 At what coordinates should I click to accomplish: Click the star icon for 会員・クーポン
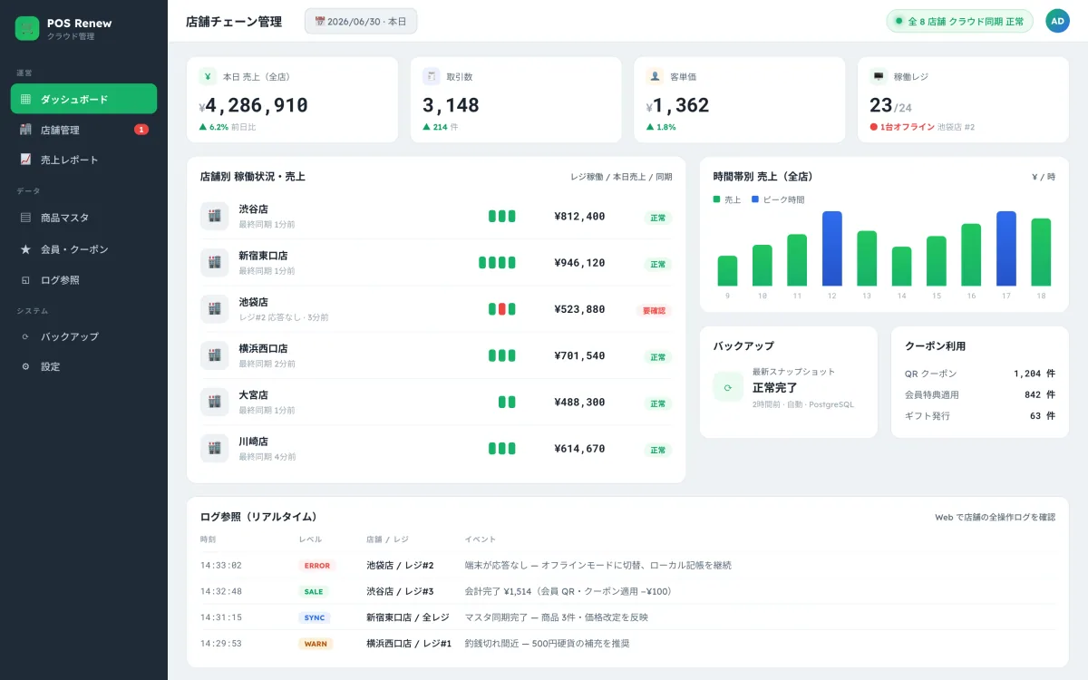(25, 249)
